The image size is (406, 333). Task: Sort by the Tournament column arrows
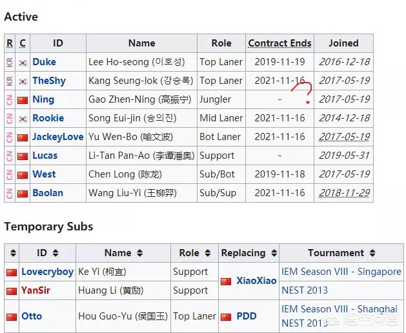point(372,253)
